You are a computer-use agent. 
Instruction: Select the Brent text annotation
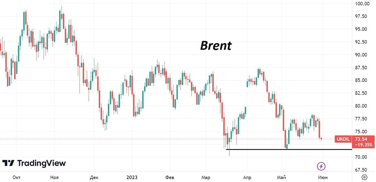[x=216, y=45]
